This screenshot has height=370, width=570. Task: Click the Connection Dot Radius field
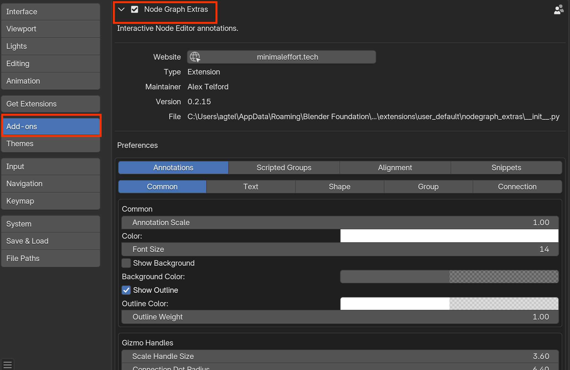pyautogui.click(x=340, y=367)
